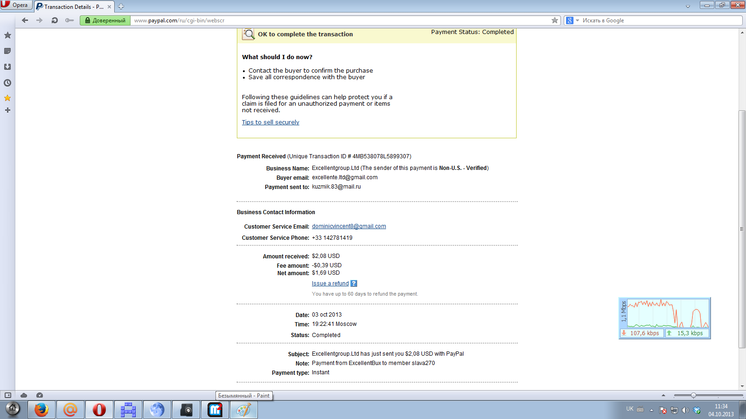Viewport: 746px width, 419px height.
Task: Adjust the page zoom slider
Action: (693, 395)
